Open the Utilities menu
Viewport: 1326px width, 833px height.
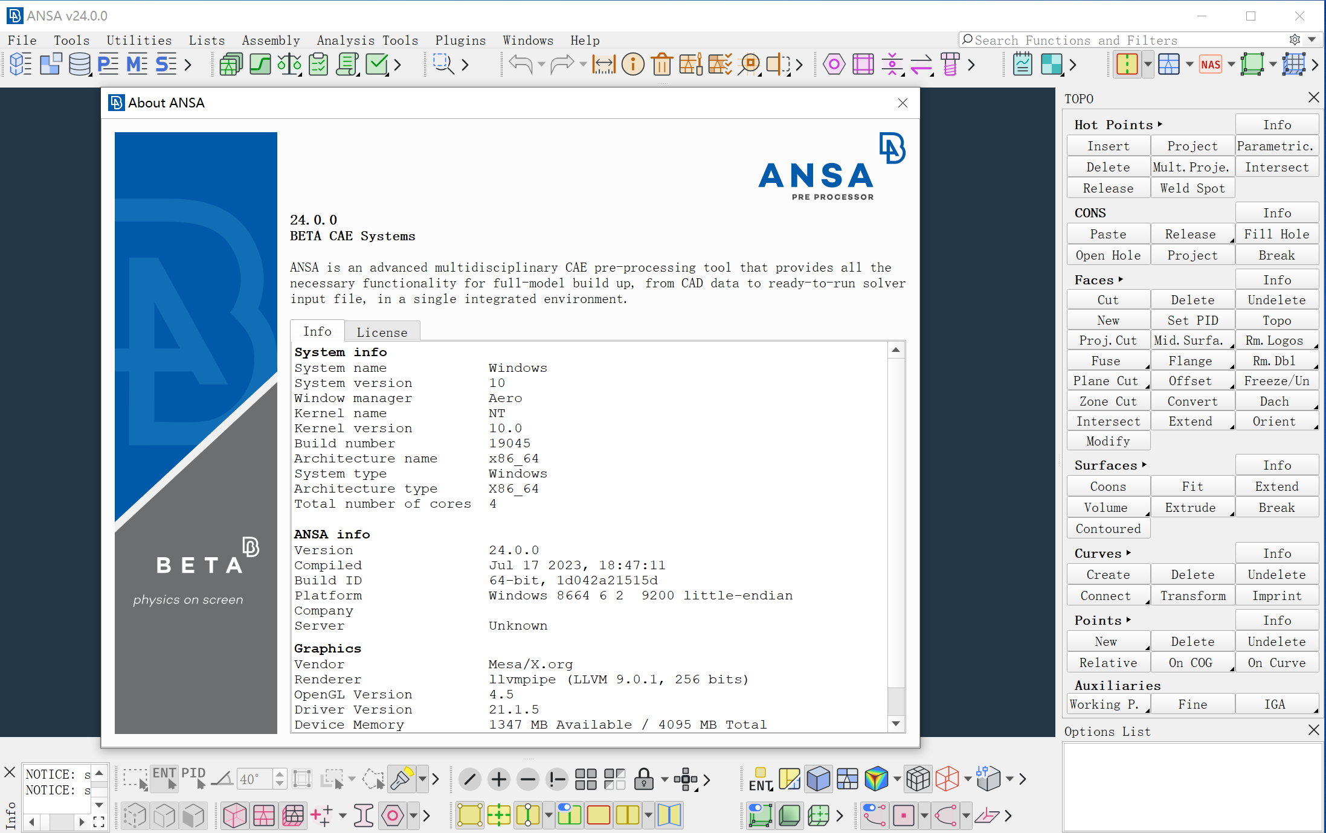click(139, 40)
